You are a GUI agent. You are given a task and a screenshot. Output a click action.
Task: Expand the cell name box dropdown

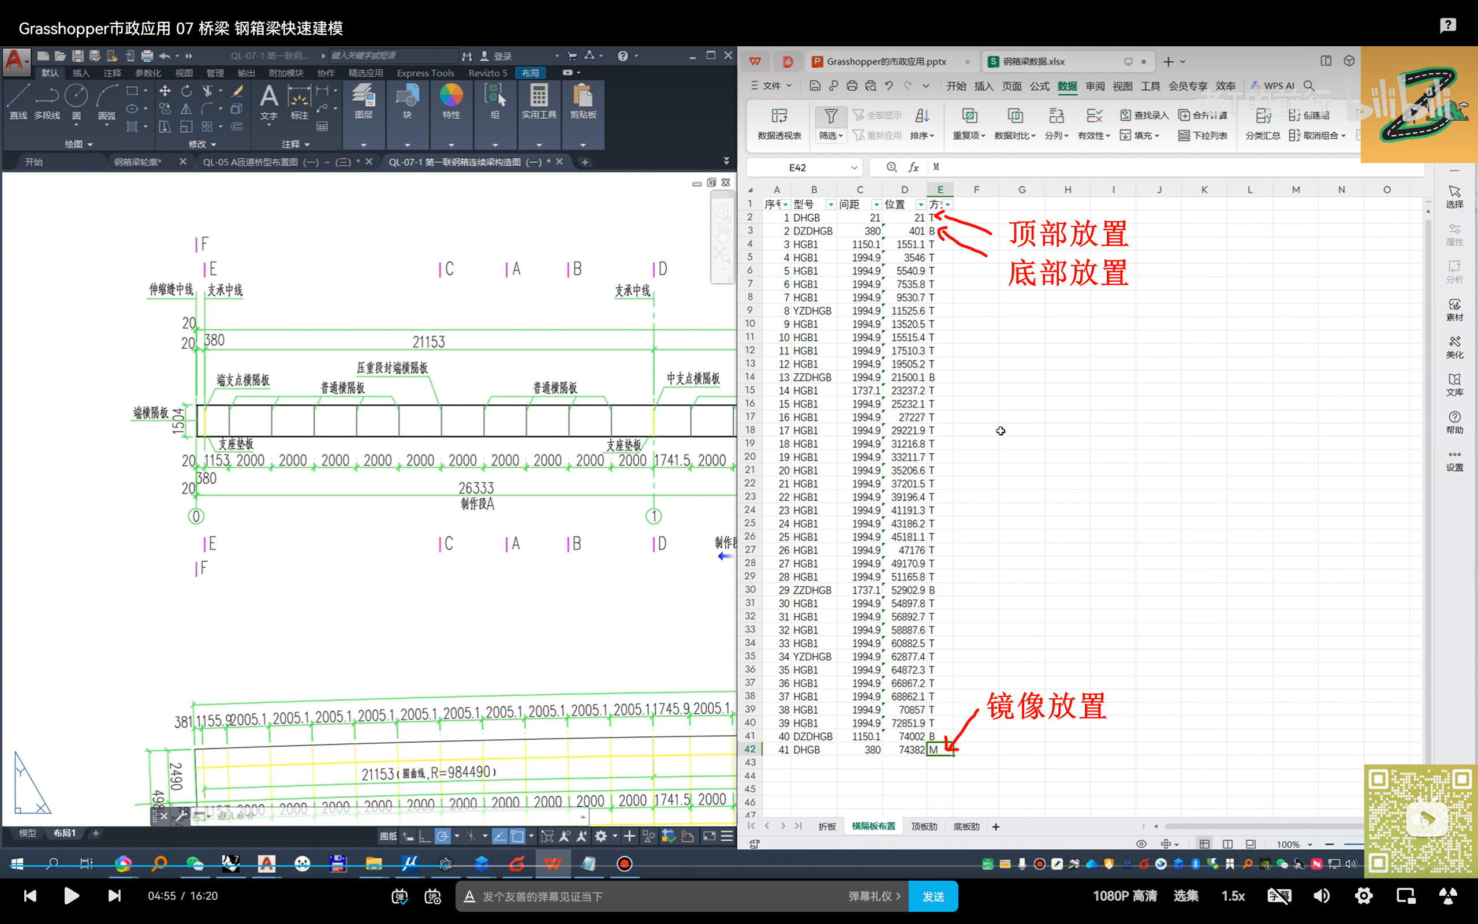click(854, 167)
